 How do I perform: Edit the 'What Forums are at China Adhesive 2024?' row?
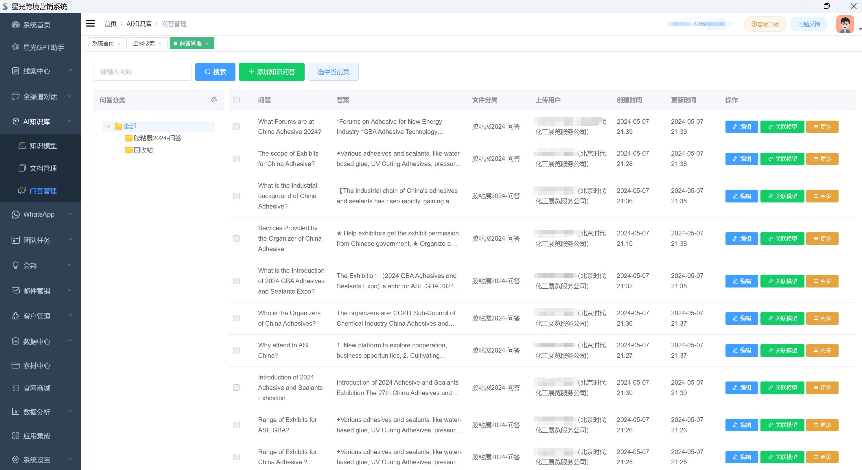(x=741, y=127)
